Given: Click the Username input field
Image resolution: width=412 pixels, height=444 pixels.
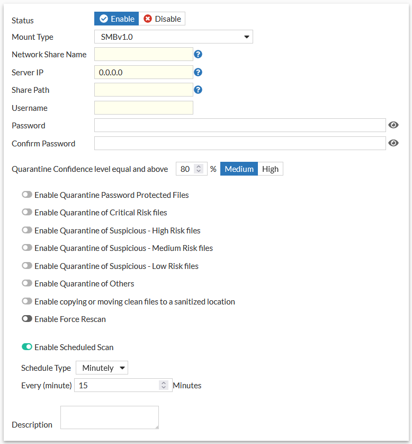Looking at the screenshot, I should [144, 108].
